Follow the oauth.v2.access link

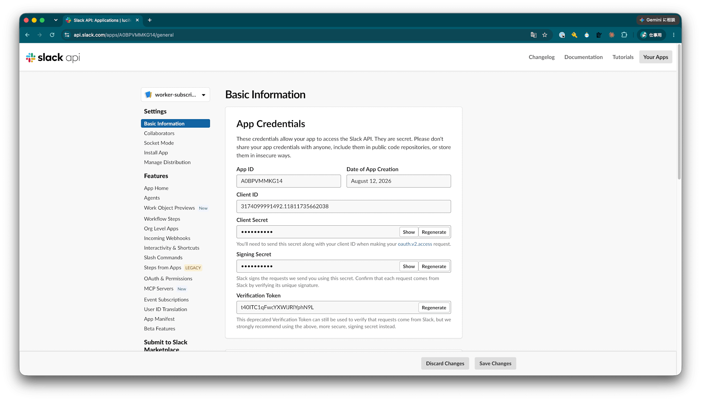415,244
